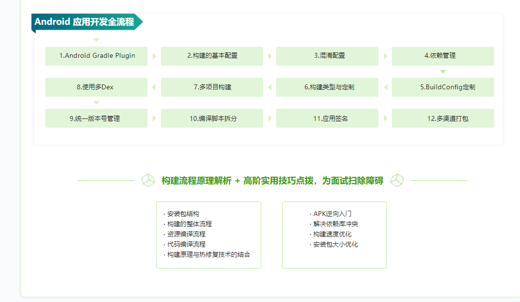This screenshot has width=520, height=302.
Task: Select the 10.编译脚本拆分 step
Action: pos(212,118)
